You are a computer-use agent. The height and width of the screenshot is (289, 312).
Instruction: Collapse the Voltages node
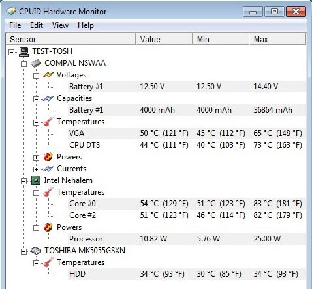coord(36,76)
